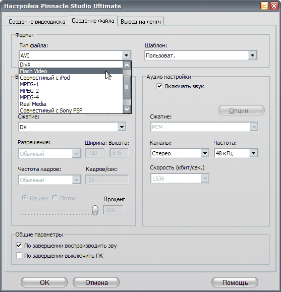Open the Каналы dropdown showing Стерео
The width and height of the screenshot is (281, 292).
coord(180,153)
